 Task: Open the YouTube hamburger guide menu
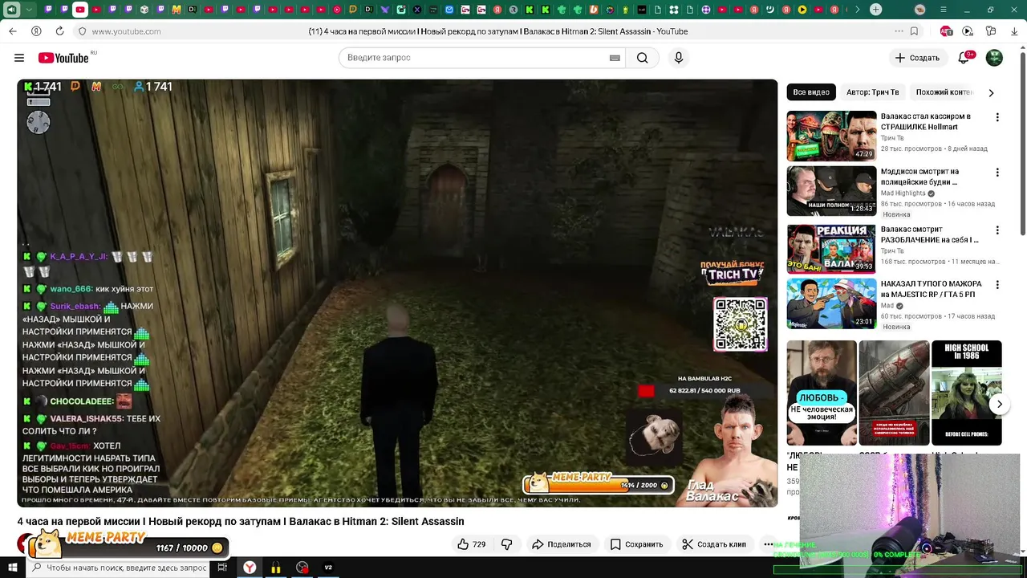19,58
